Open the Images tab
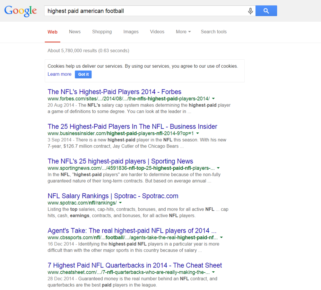Screen dimensions: 321x290 (131, 32)
